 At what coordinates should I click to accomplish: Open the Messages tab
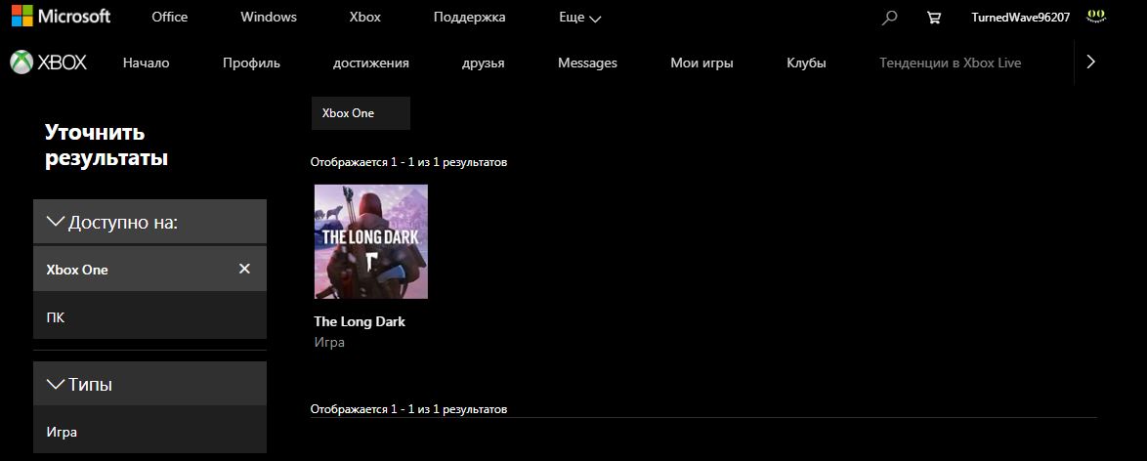(x=587, y=63)
